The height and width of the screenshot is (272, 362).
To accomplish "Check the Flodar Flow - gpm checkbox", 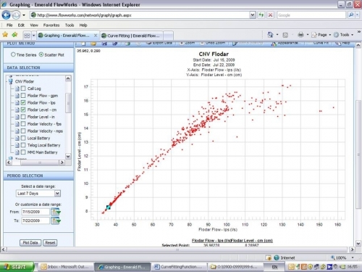I will click(x=23, y=96).
